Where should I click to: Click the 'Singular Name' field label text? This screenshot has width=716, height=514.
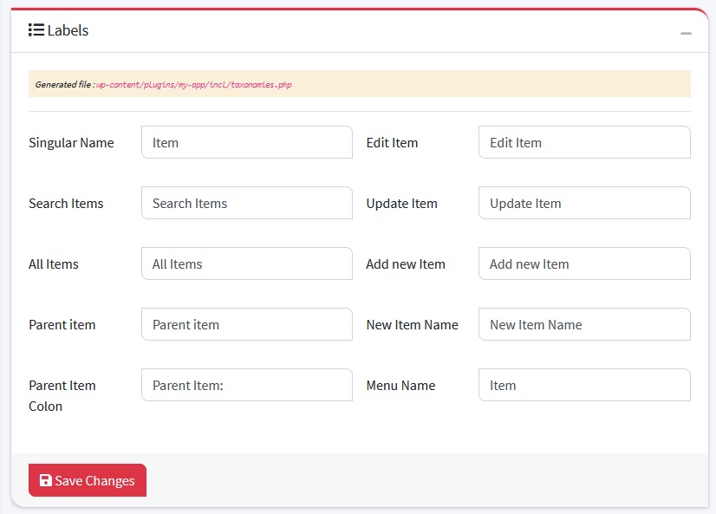[71, 143]
